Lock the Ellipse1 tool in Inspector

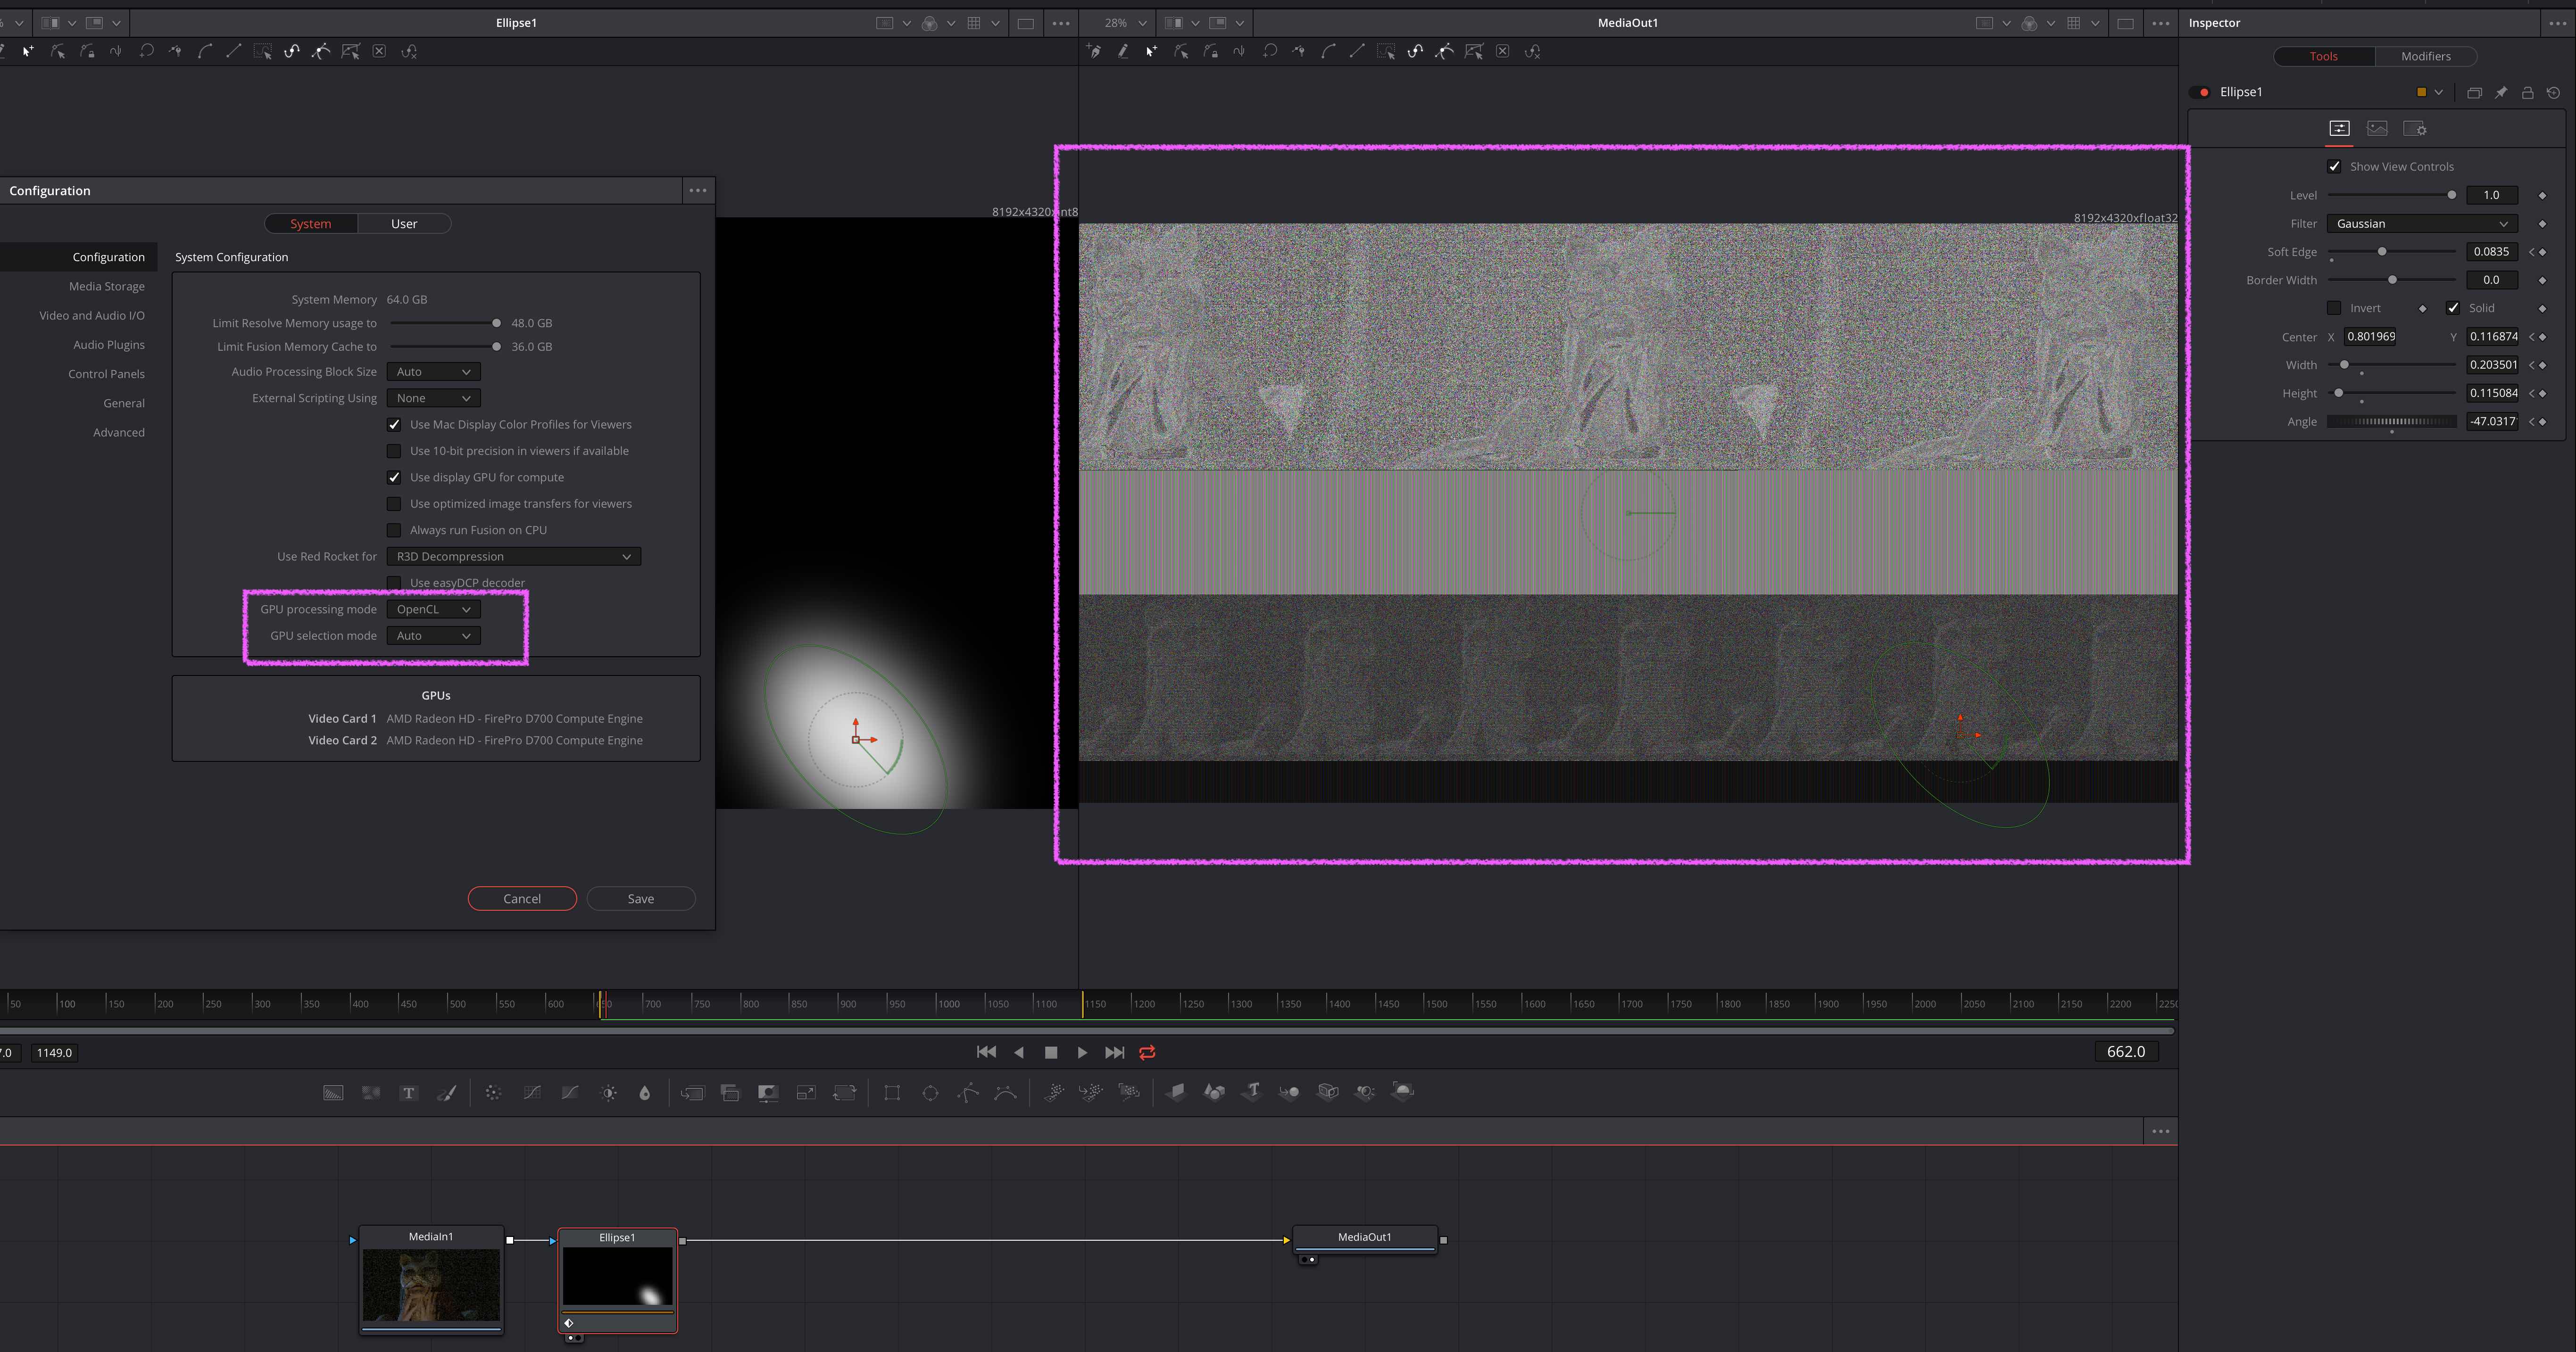(2527, 92)
